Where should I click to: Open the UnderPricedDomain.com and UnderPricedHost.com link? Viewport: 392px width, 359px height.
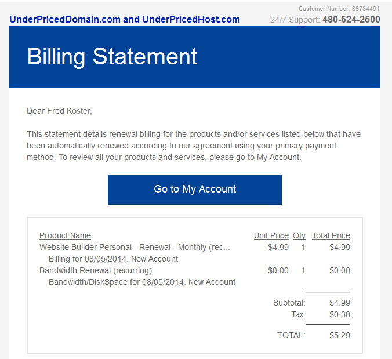click(x=125, y=20)
